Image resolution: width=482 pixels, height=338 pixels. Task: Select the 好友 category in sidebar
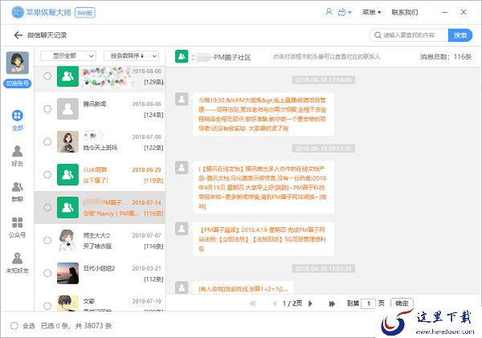click(x=17, y=156)
